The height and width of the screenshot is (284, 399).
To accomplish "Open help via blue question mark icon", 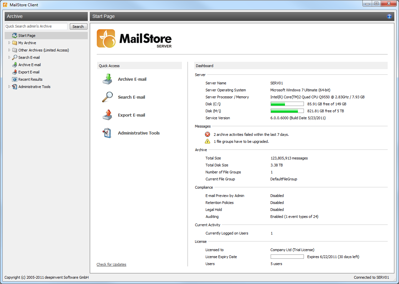I will pos(389,16).
